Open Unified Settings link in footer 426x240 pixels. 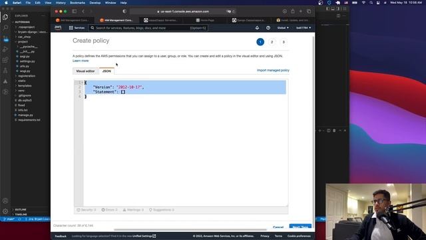144,236
